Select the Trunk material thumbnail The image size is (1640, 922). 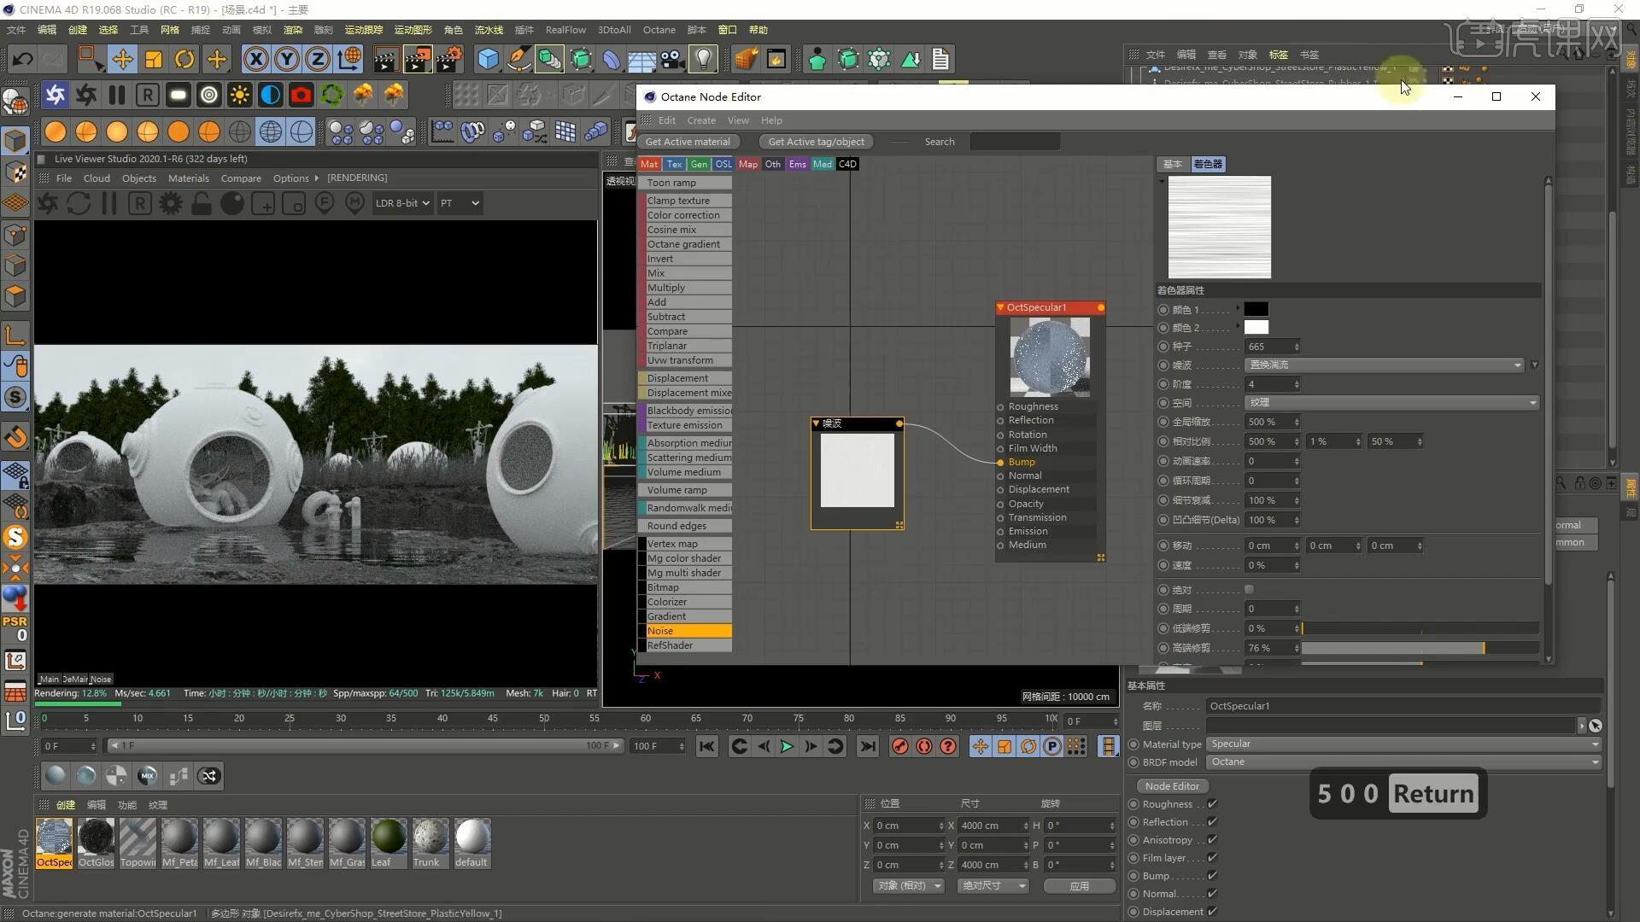[x=430, y=843]
